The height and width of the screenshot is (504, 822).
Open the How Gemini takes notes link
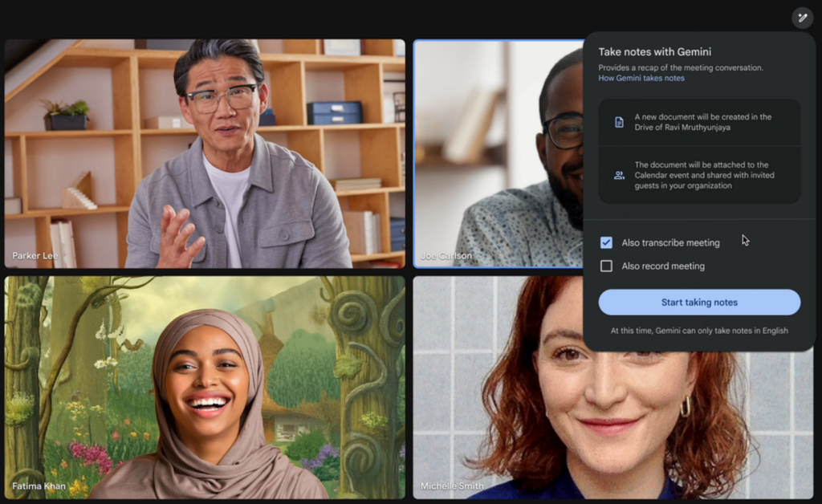[641, 78]
